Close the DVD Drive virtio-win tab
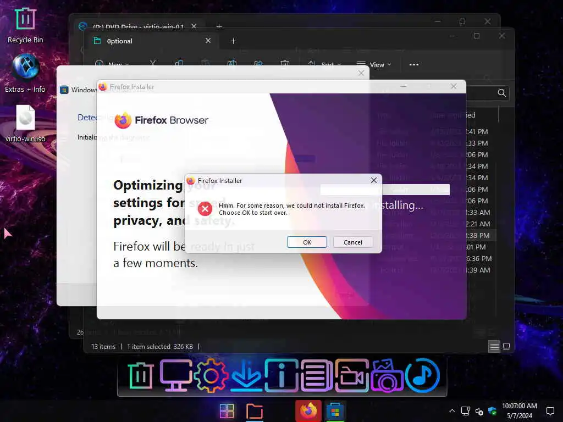The width and height of the screenshot is (563, 422). pos(194,26)
